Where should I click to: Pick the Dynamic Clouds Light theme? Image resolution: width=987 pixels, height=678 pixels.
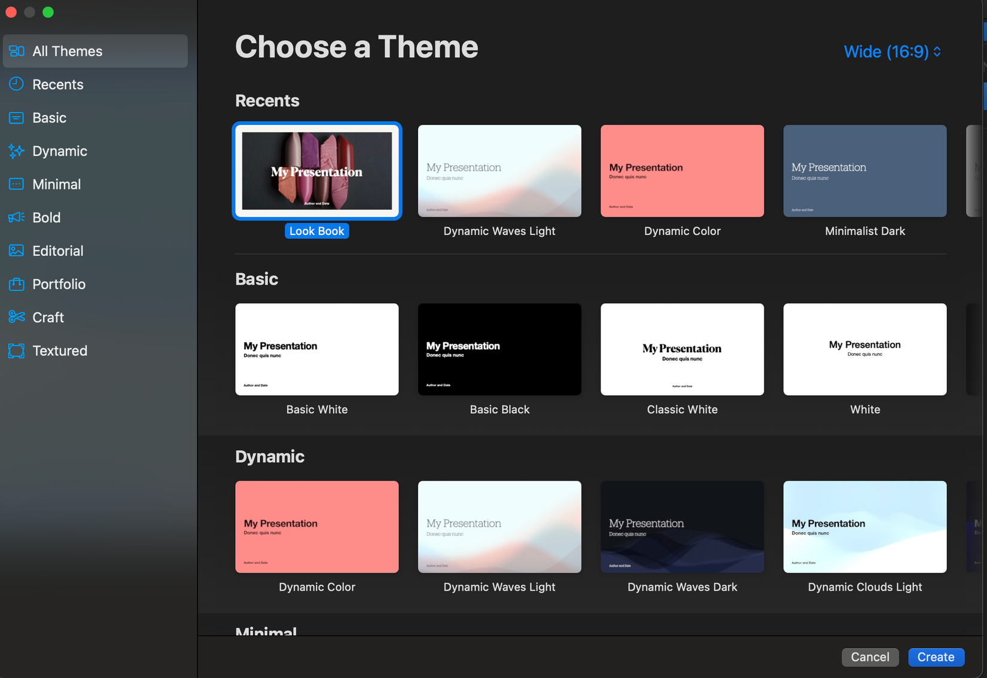pos(865,527)
